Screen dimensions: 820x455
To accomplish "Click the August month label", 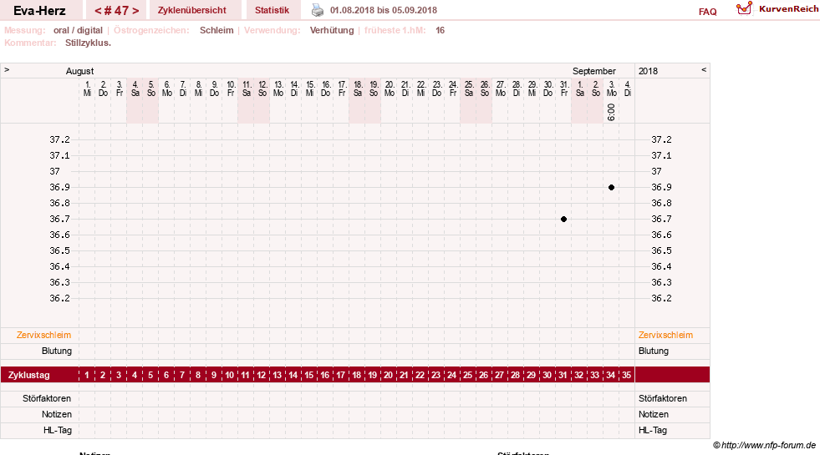I will click(79, 71).
